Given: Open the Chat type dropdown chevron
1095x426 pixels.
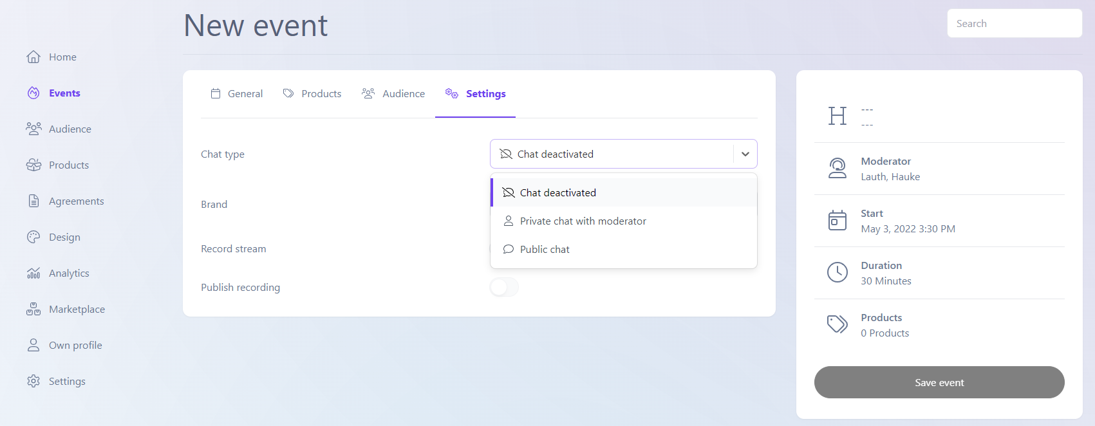Looking at the screenshot, I should [x=745, y=154].
